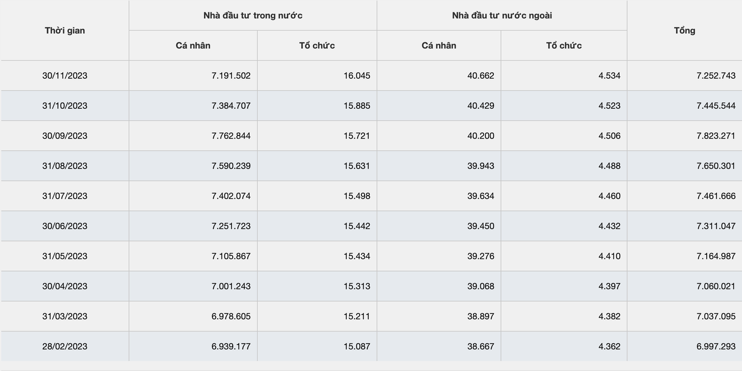Select the total 7.650.301

tap(716, 166)
